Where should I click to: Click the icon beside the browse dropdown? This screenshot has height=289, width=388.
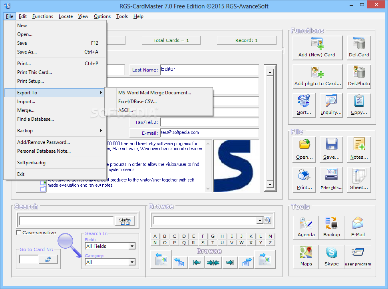click(267, 220)
